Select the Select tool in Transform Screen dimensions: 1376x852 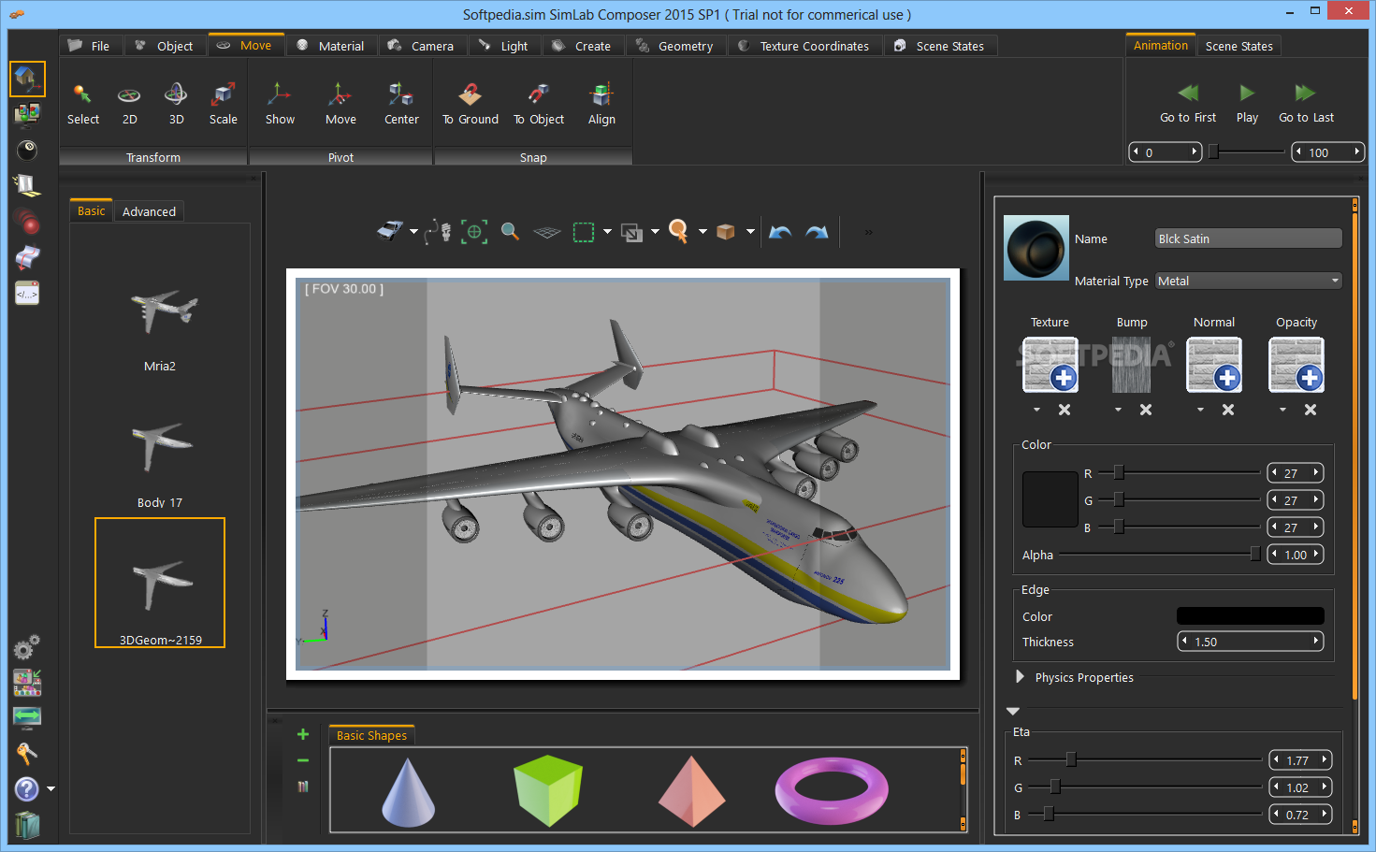(x=82, y=104)
